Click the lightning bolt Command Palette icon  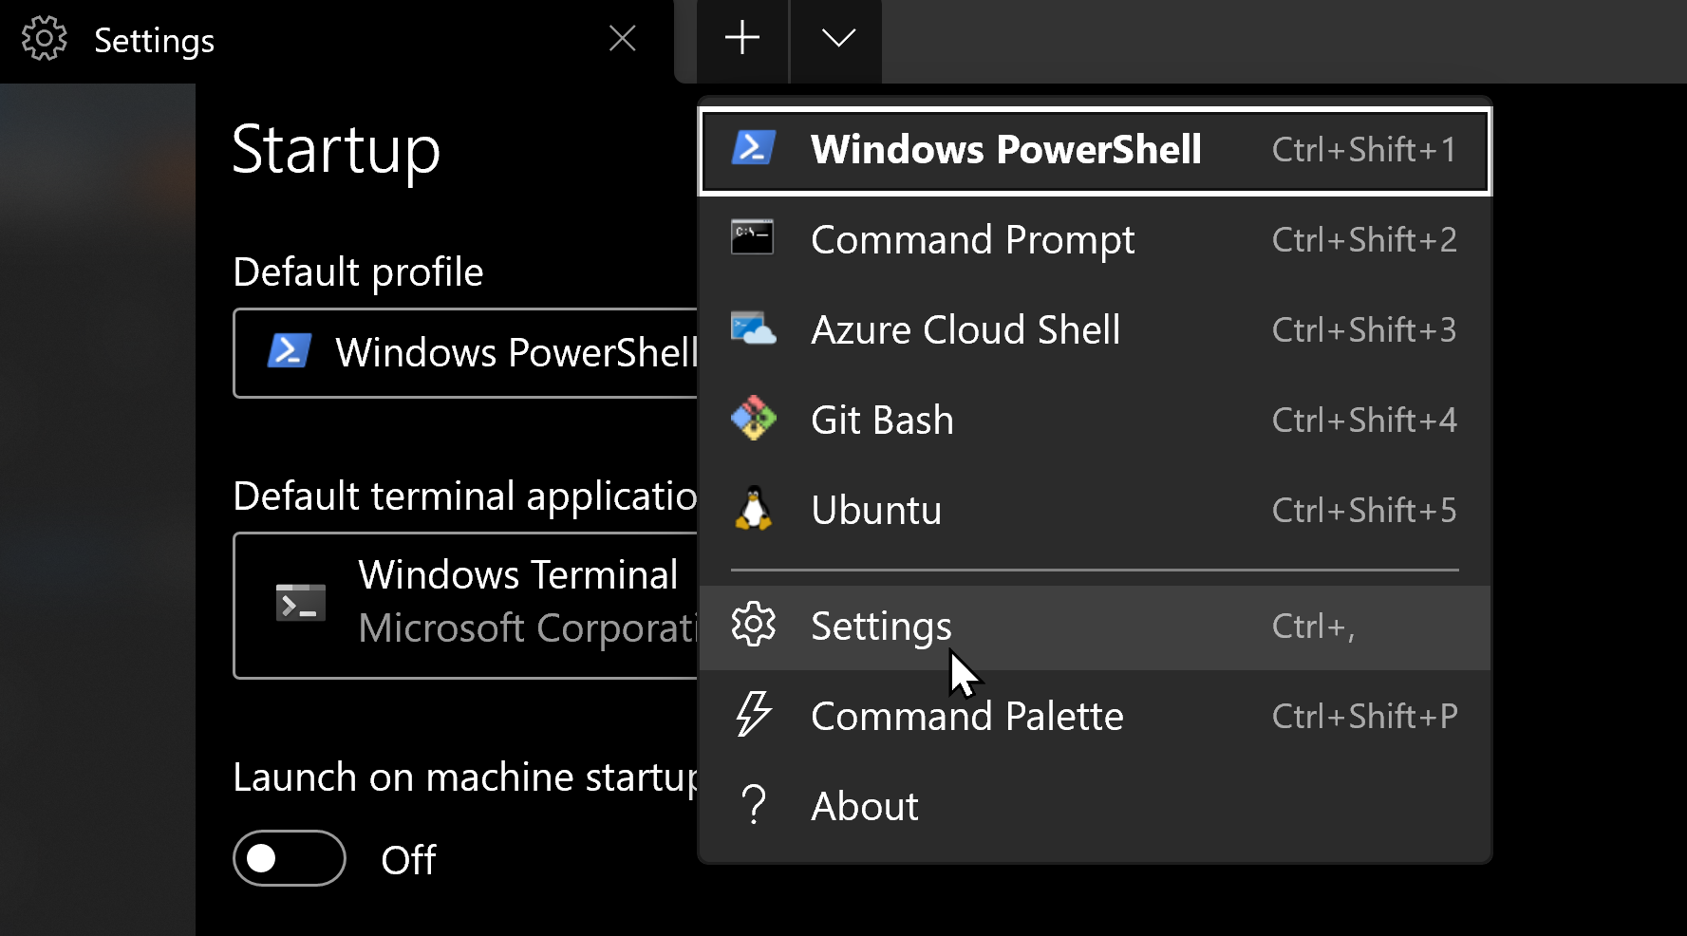(x=753, y=714)
